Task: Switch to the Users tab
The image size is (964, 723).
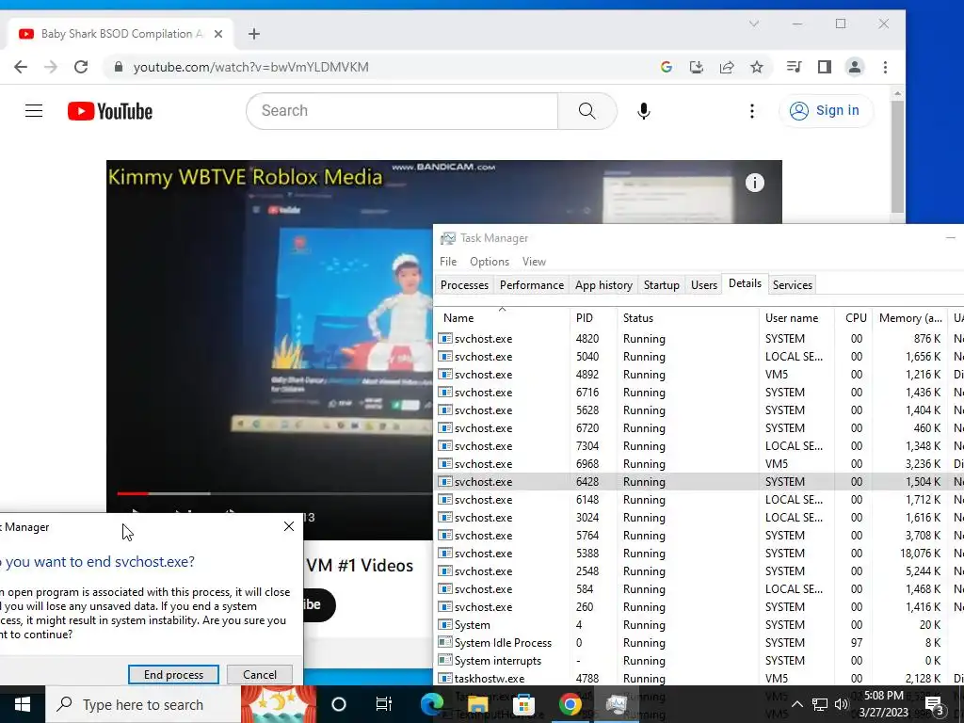Action: [704, 284]
